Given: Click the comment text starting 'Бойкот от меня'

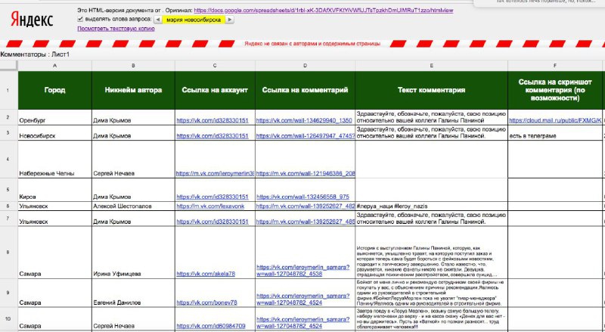Looking at the screenshot, I should tap(431, 293).
